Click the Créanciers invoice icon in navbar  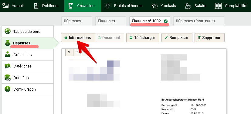pyautogui.click(x=70, y=6)
